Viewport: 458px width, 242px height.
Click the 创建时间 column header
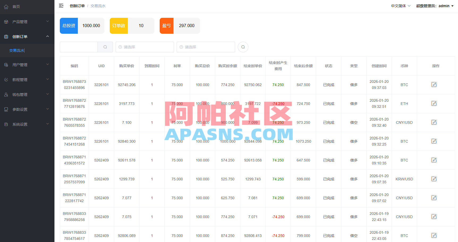379,66
